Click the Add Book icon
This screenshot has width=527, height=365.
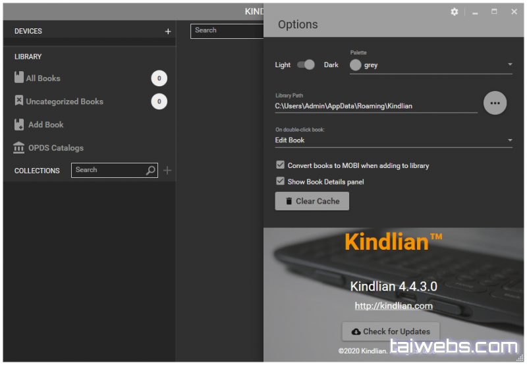19,125
